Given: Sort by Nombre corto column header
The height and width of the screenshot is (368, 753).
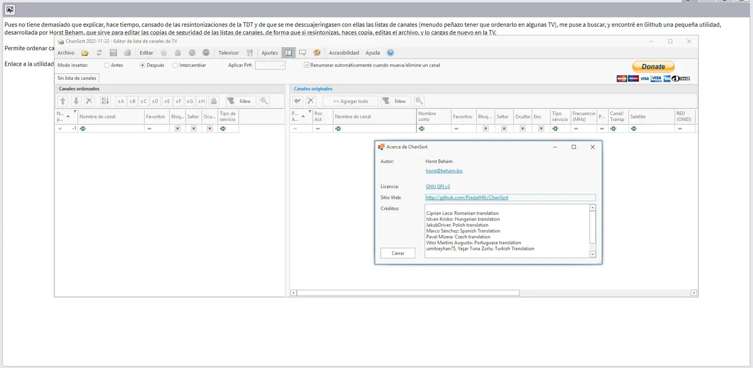Looking at the screenshot, I should click(x=434, y=117).
